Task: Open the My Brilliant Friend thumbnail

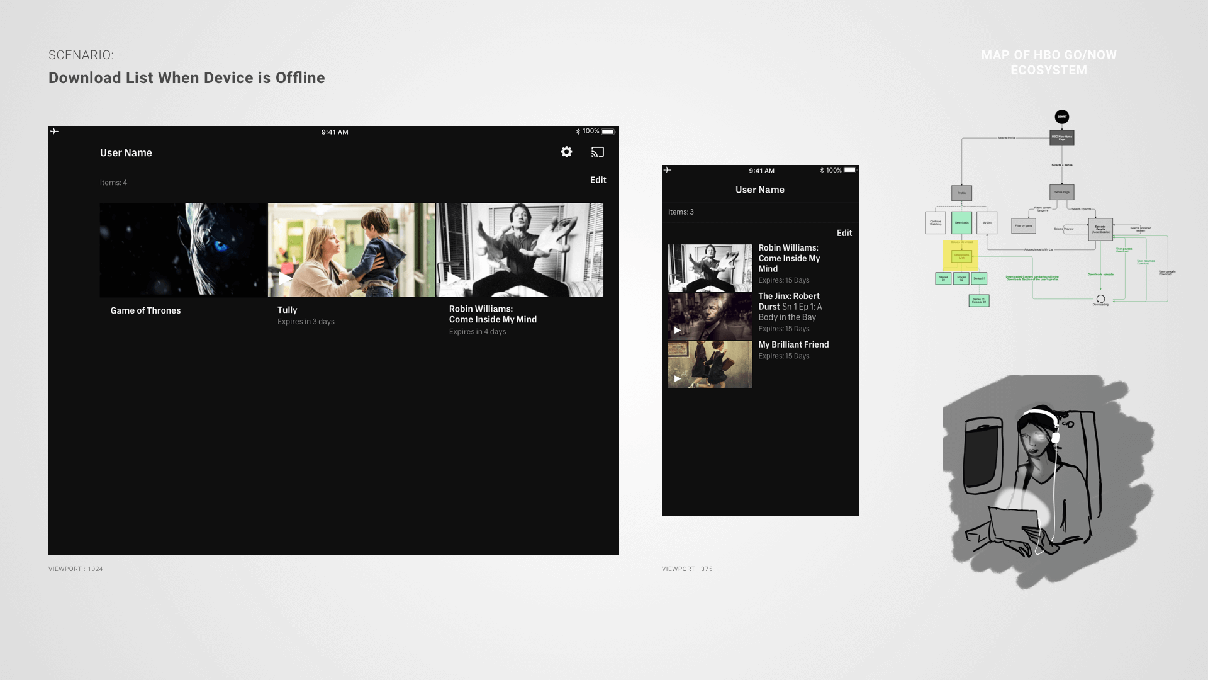Action: point(710,365)
